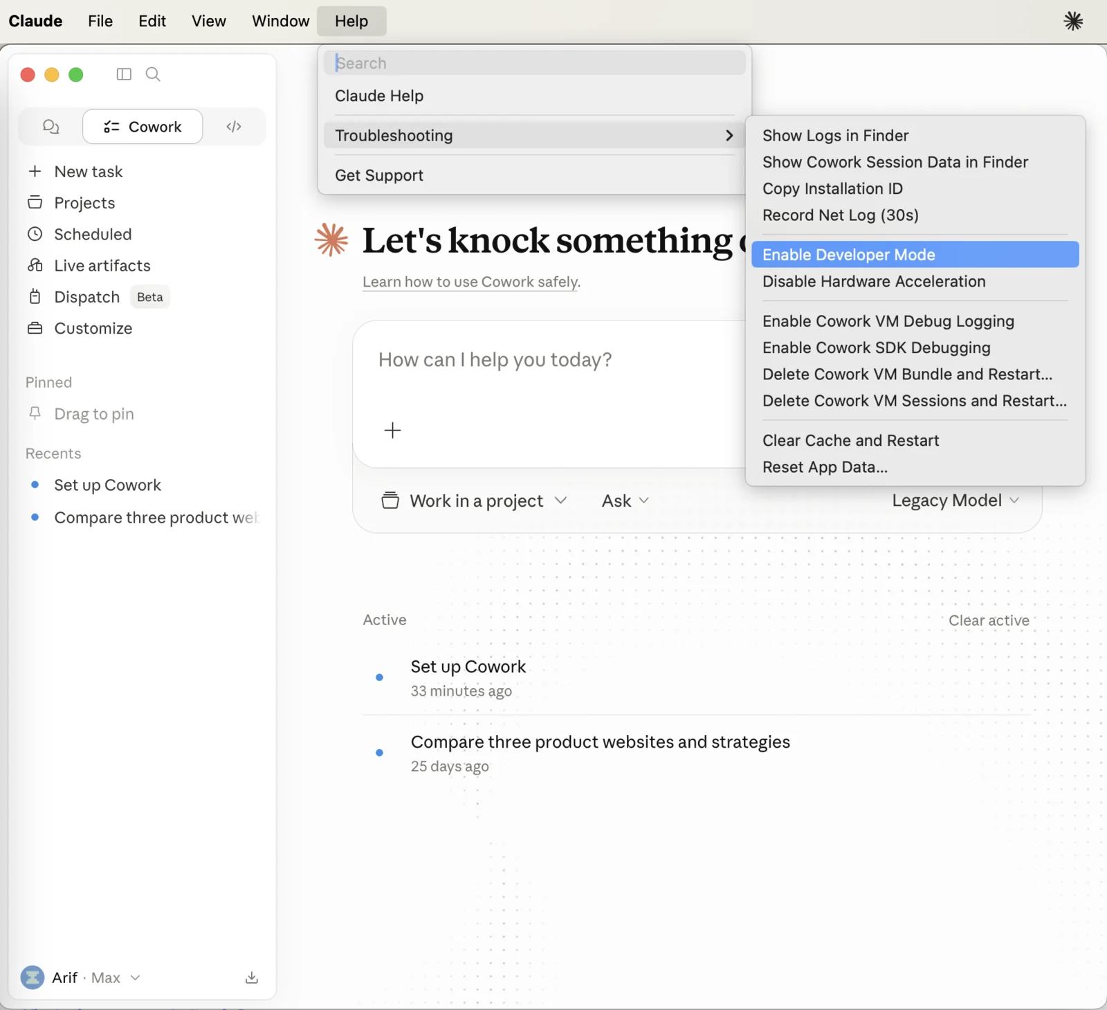Choose Enable Cowork SDK Debugging
The height and width of the screenshot is (1010, 1107).
[x=915, y=348]
